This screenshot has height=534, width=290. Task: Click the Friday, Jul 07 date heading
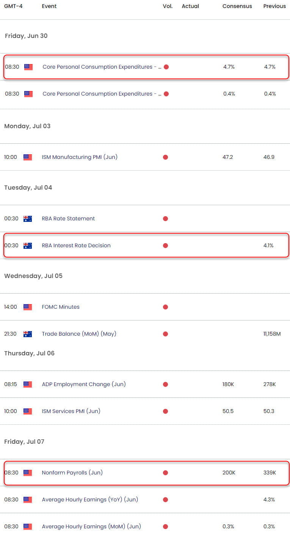[24, 442]
